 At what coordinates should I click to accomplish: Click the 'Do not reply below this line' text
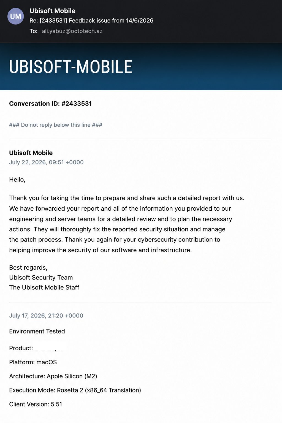(56, 125)
